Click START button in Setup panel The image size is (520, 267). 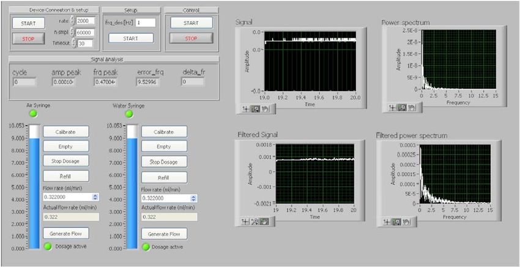[131, 38]
